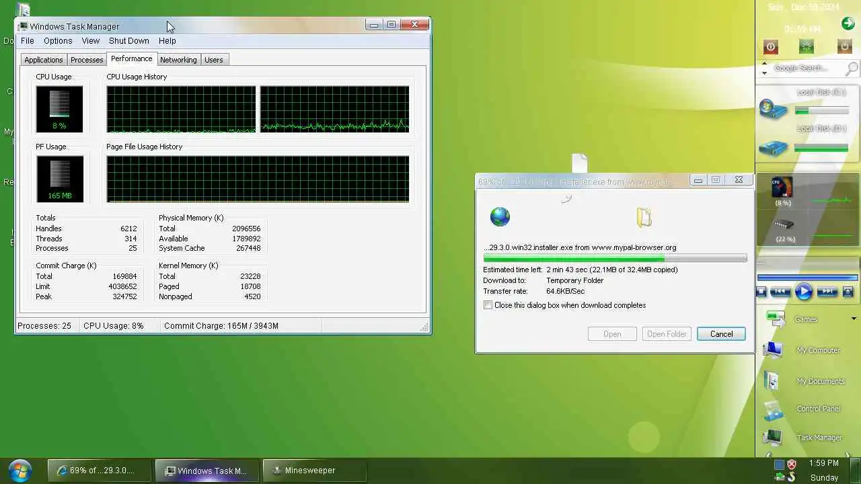Expand the Games dropdown arrow
Screen dimensions: 861x484
coord(854,319)
